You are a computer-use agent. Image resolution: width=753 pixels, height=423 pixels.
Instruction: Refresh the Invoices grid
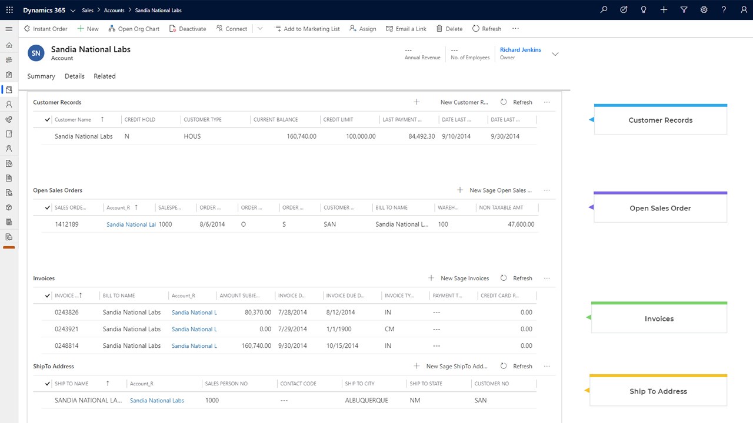coord(517,278)
